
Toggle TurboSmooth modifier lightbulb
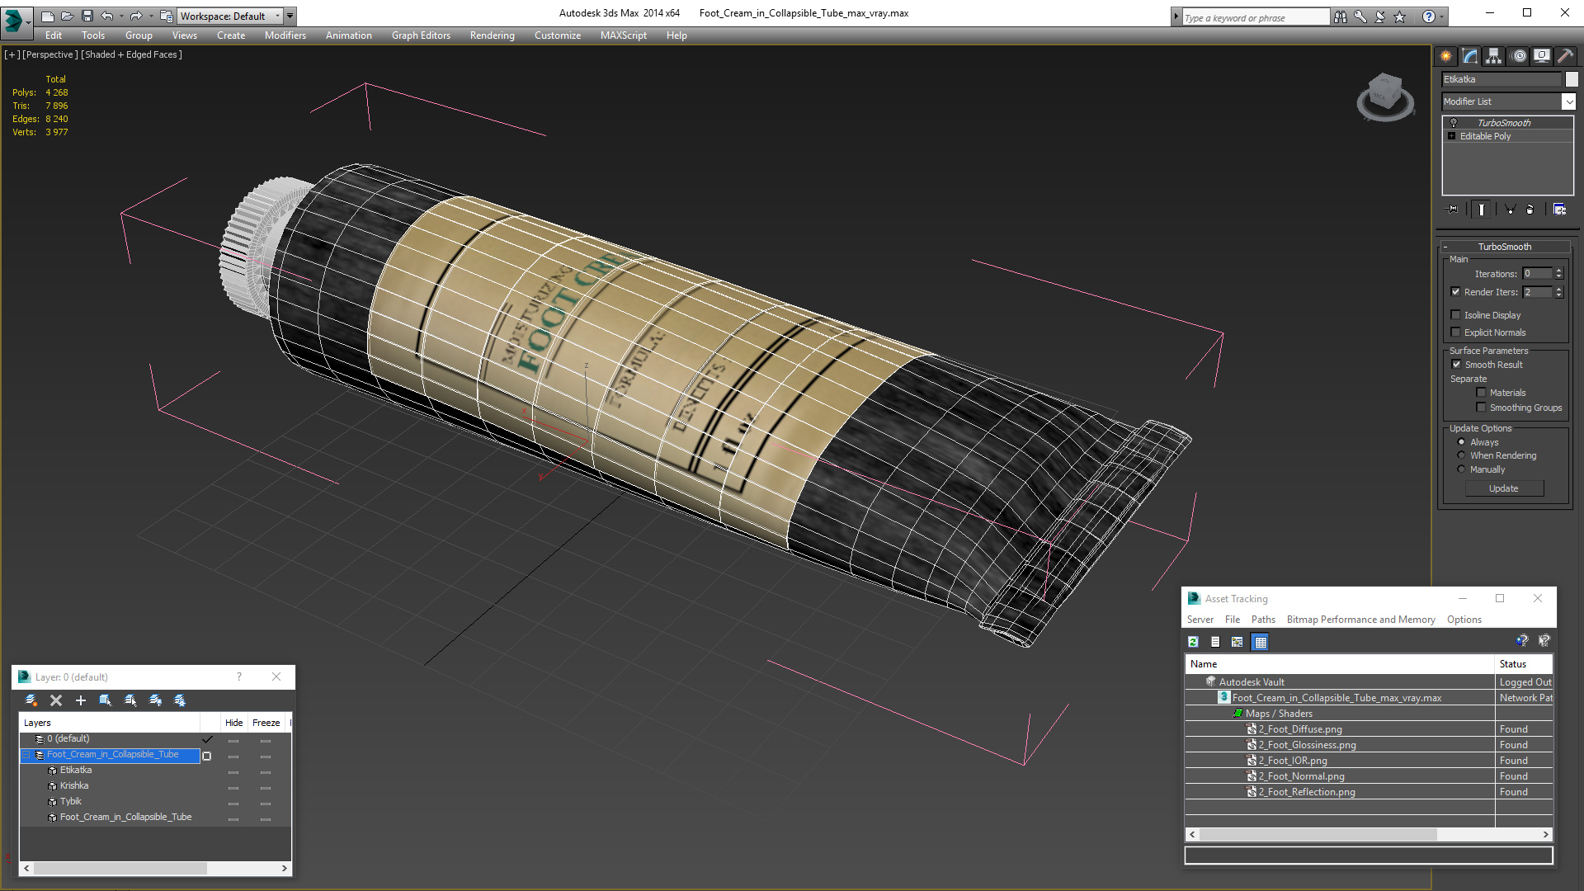1454,123
